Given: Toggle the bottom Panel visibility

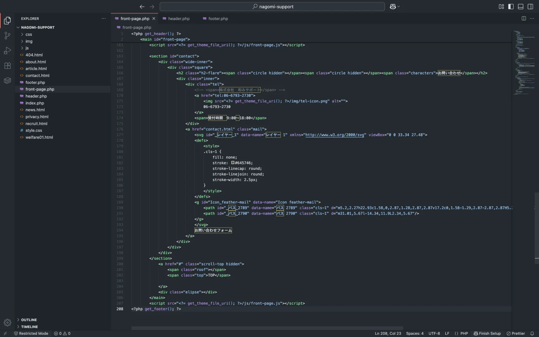Looking at the screenshot, I should click(x=521, y=7).
